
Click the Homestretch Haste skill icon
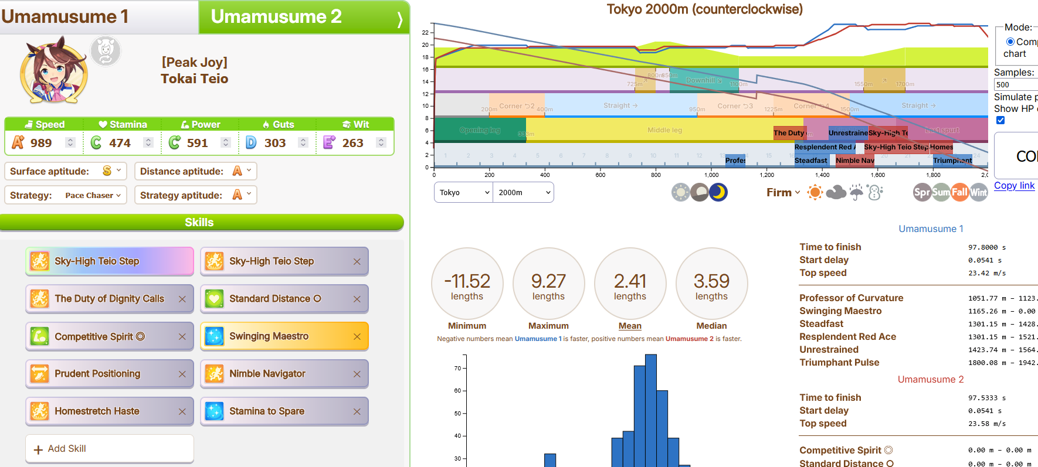(39, 411)
